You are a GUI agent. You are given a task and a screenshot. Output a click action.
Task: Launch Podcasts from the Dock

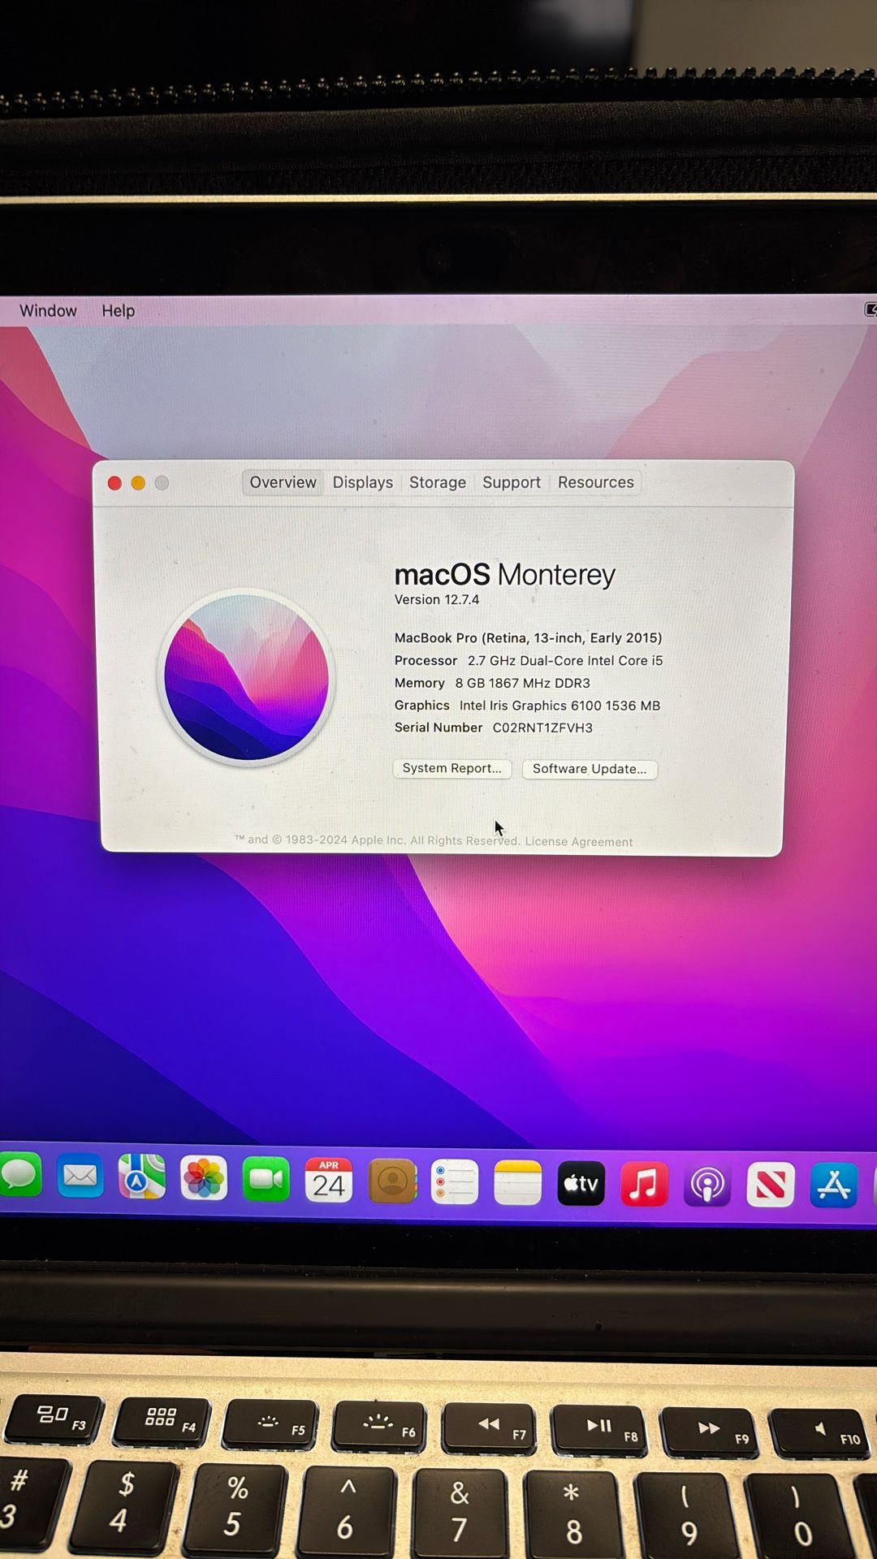(x=707, y=1185)
